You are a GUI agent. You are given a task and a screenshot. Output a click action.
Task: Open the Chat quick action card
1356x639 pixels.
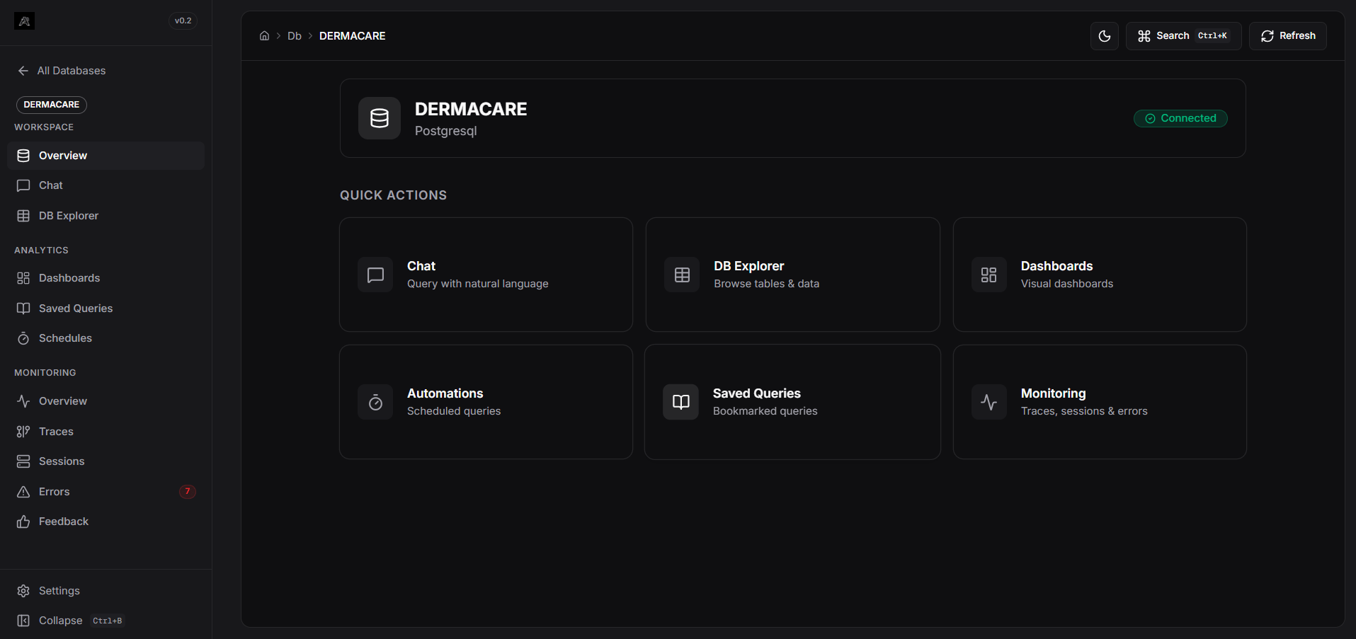486,275
